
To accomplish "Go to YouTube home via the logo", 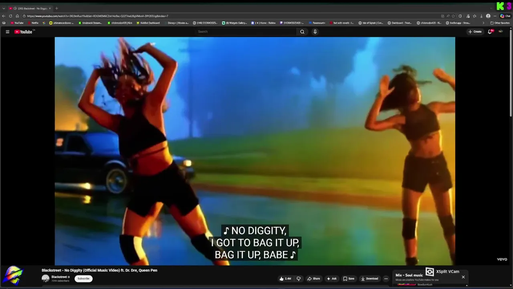I will pyautogui.click(x=23, y=32).
